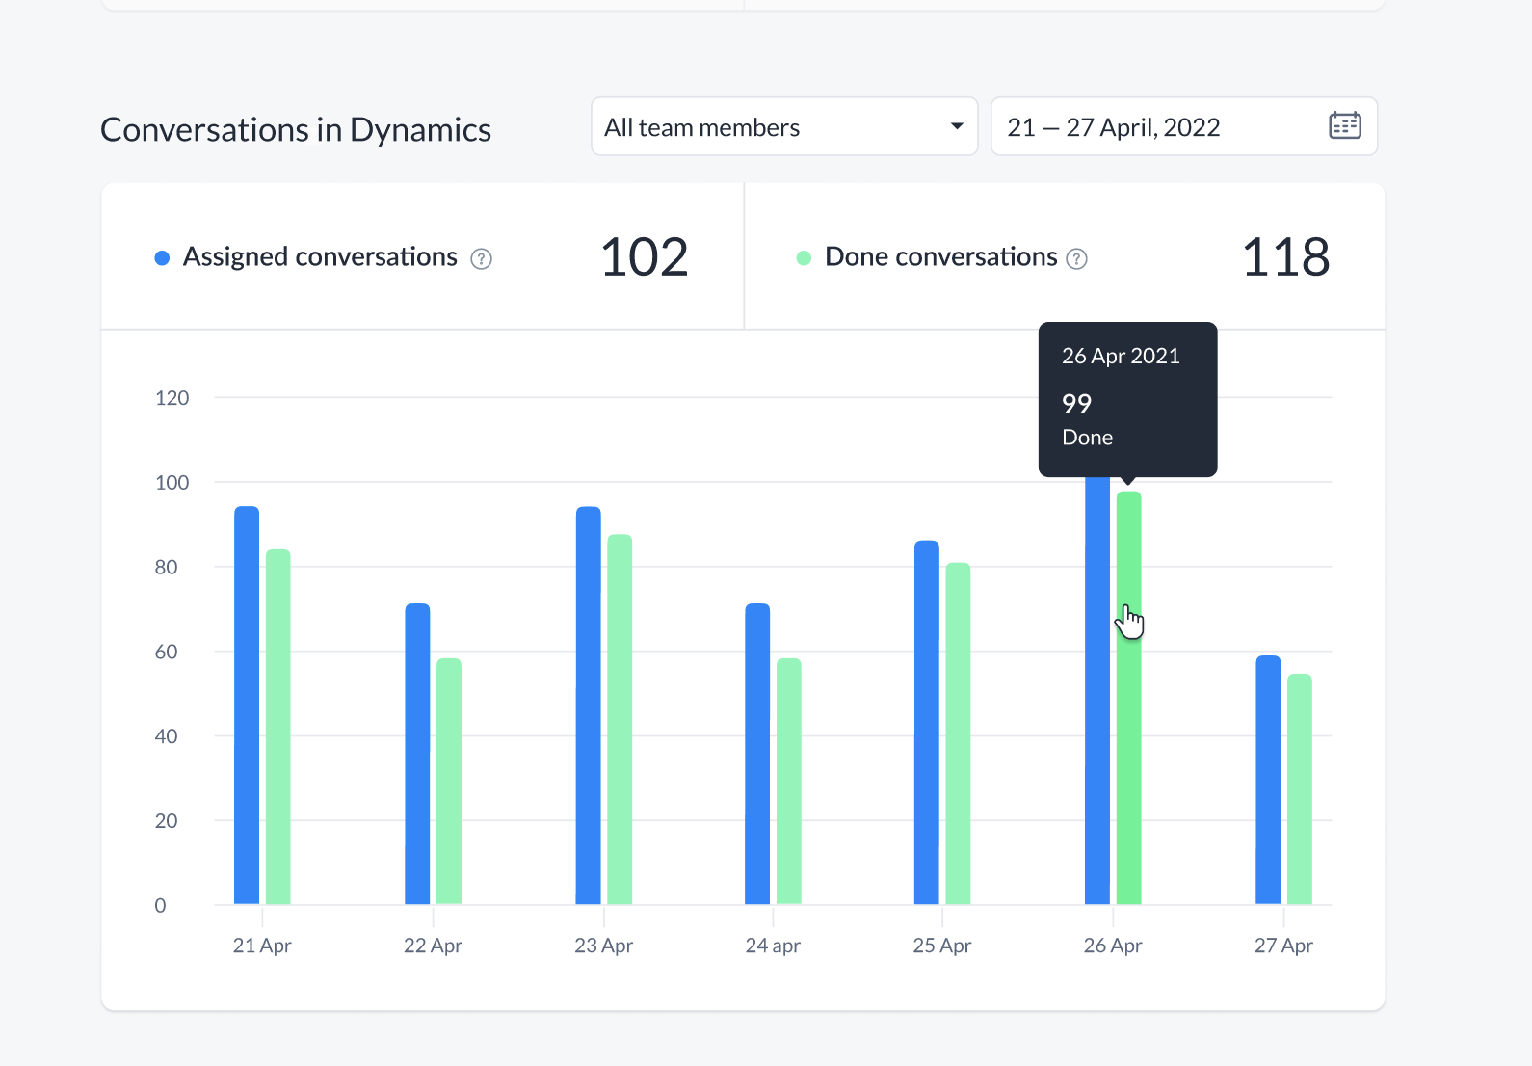Select the blue assigned bar for 26 Apr
Viewport: 1532px width, 1066px height.
[1097, 690]
